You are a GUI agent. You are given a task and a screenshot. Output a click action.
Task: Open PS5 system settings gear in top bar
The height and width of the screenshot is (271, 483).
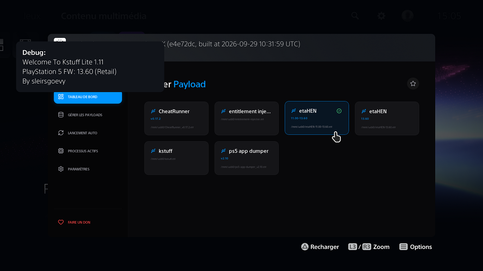click(381, 16)
